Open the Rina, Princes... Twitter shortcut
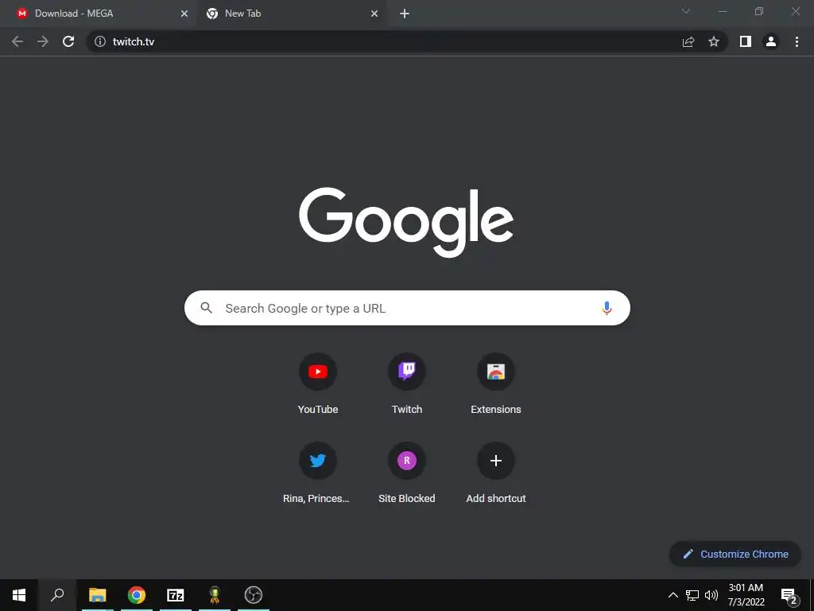The height and width of the screenshot is (611, 814). [x=318, y=474]
